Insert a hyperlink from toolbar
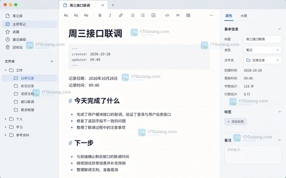The image size is (286, 178). coord(121,16)
